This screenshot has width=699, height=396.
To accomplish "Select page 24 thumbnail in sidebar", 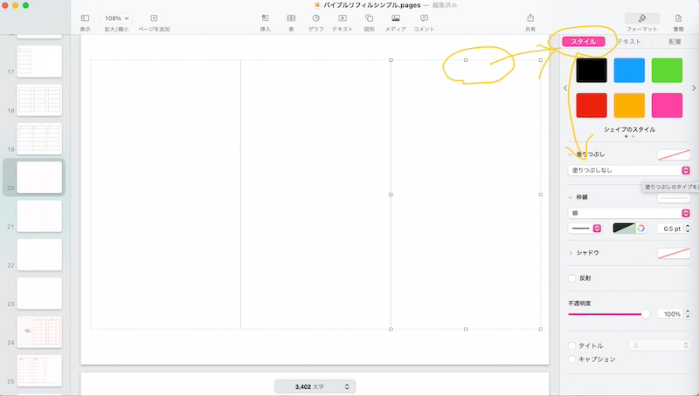I will (x=39, y=332).
